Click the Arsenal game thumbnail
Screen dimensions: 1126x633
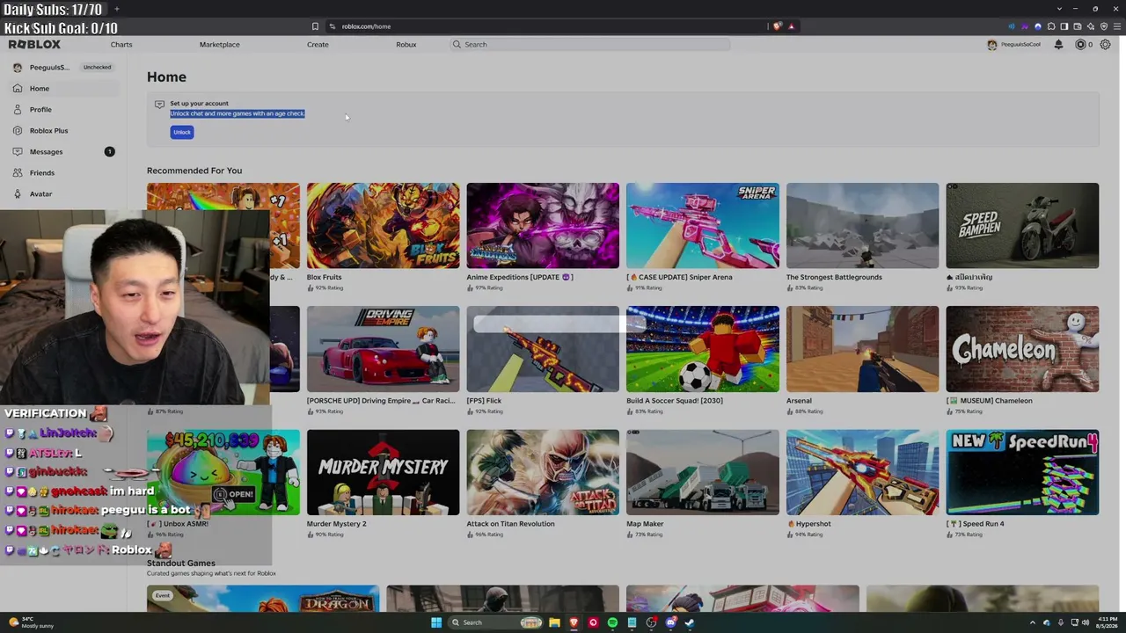click(862, 349)
